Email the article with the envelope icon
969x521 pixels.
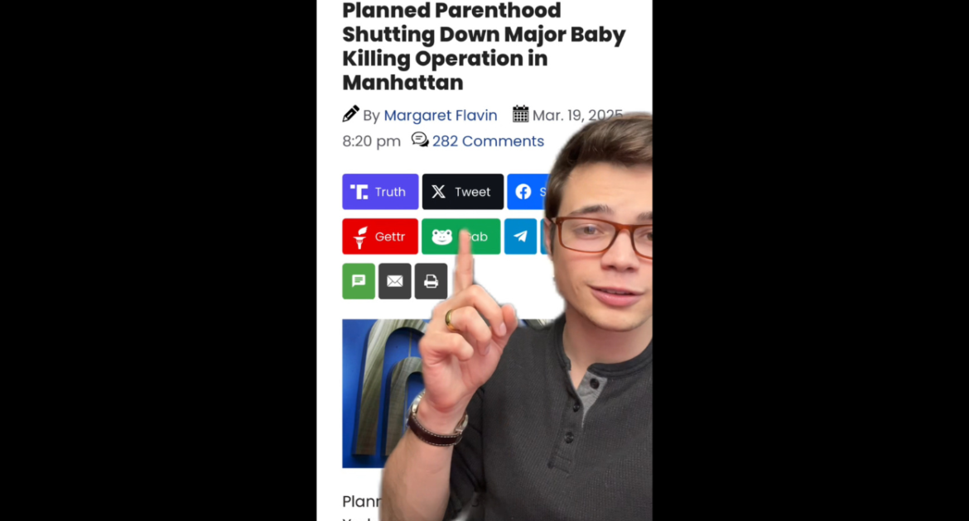point(395,281)
